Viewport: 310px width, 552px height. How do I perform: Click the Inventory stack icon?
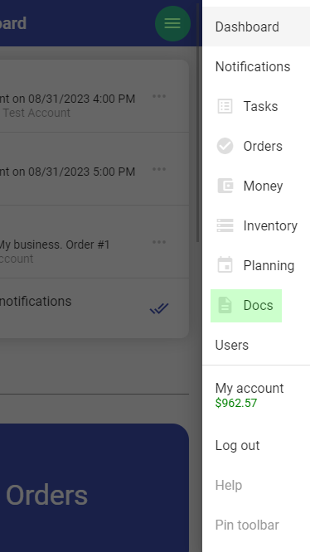coord(225,225)
